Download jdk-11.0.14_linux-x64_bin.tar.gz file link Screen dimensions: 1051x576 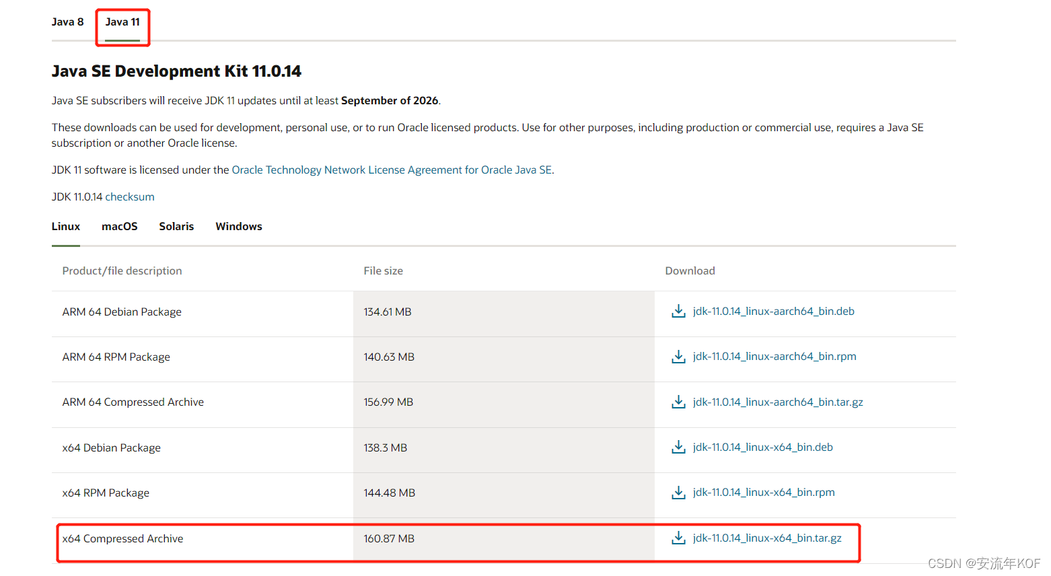767,538
